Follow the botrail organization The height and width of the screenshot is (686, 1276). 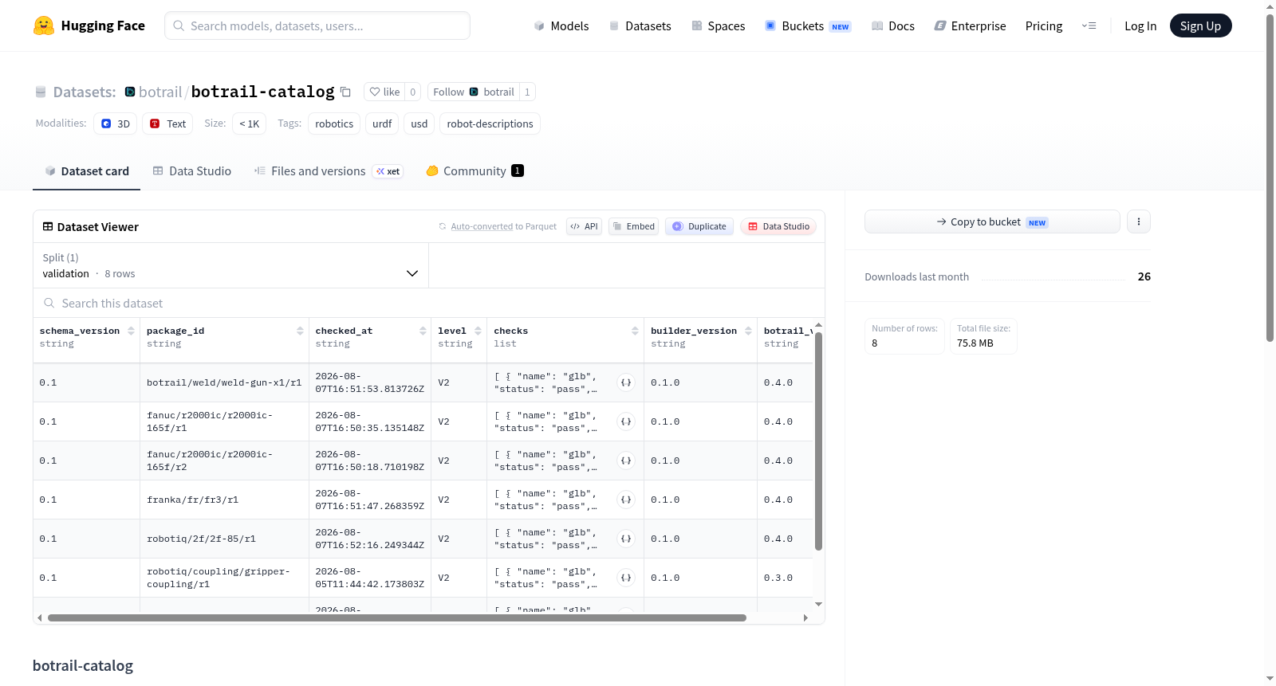click(x=474, y=92)
